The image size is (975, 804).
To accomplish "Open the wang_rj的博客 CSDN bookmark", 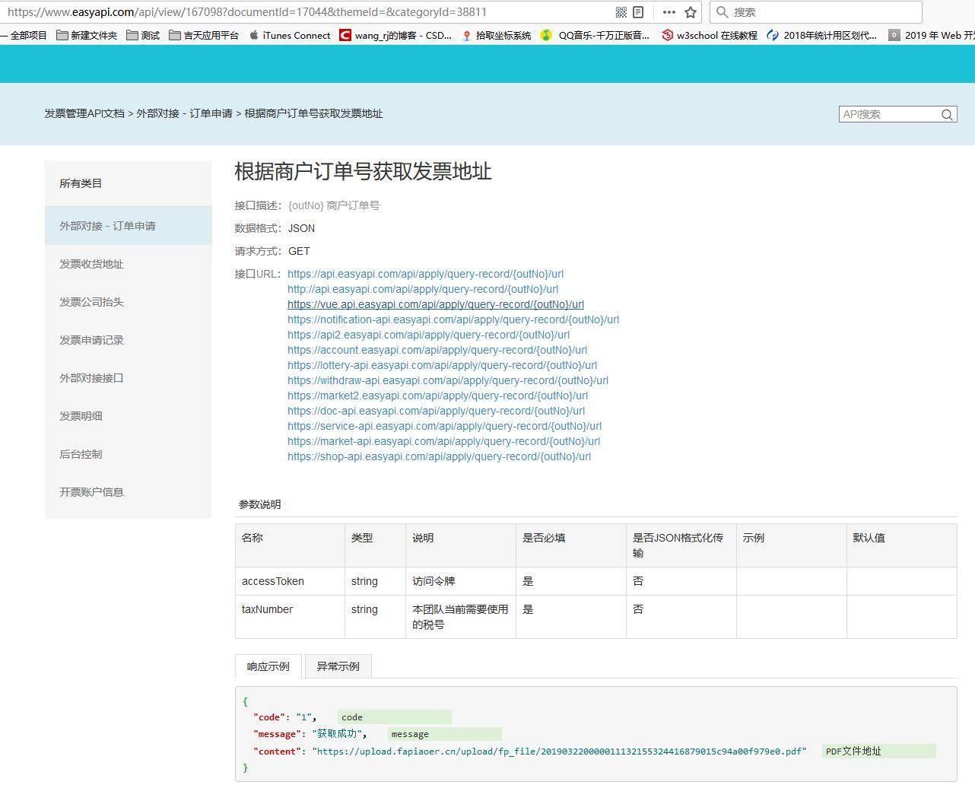I will 396,35.
